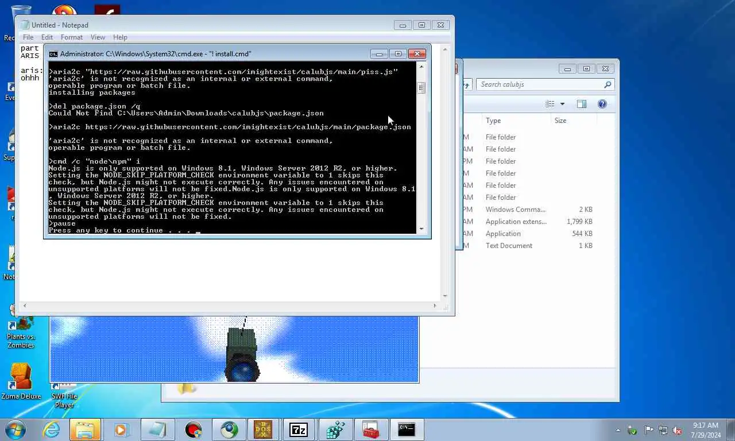Click the green shield tray icon
The width and height of the screenshot is (735, 441).
click(x=633, y=430)
